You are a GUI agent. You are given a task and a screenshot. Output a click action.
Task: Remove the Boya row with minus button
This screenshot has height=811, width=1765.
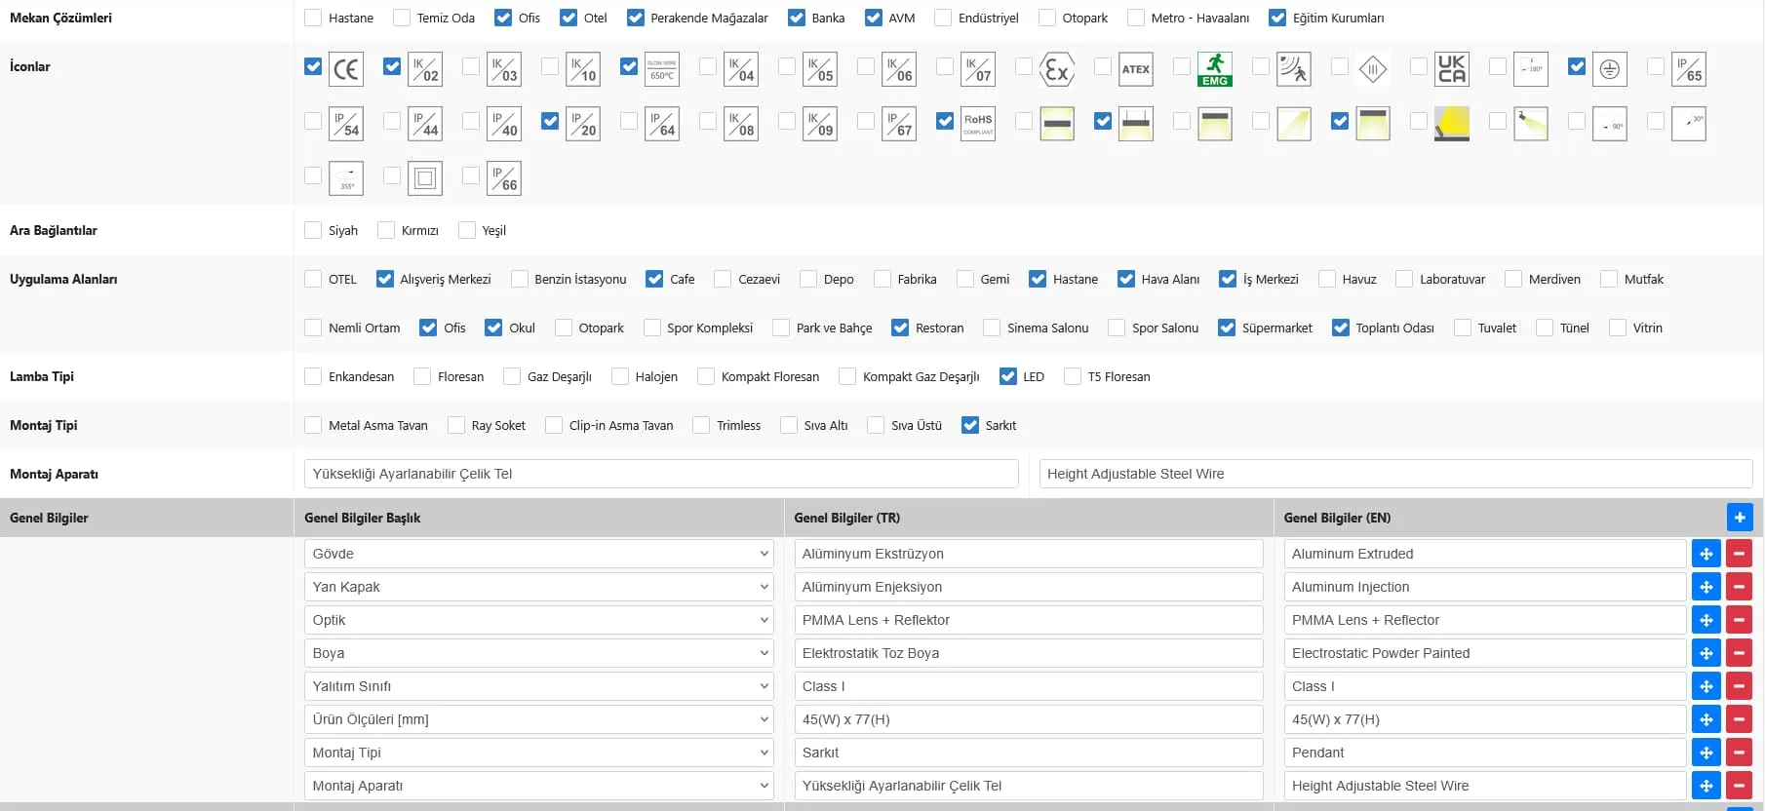tap(1740, 653)
